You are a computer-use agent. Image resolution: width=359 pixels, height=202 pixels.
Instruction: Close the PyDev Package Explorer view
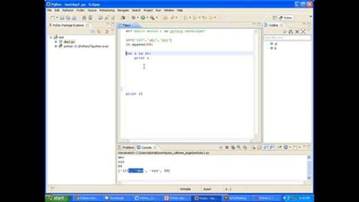(88, 25)
